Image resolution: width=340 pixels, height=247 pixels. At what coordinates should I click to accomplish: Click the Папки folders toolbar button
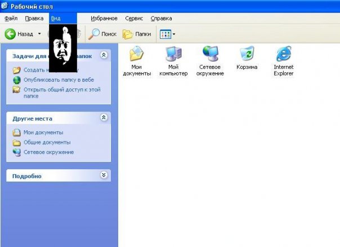coord(137,34)
